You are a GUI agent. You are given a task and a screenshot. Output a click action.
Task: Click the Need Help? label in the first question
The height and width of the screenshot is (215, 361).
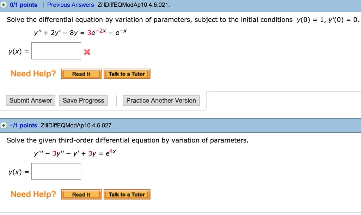[x=33, y=74]
